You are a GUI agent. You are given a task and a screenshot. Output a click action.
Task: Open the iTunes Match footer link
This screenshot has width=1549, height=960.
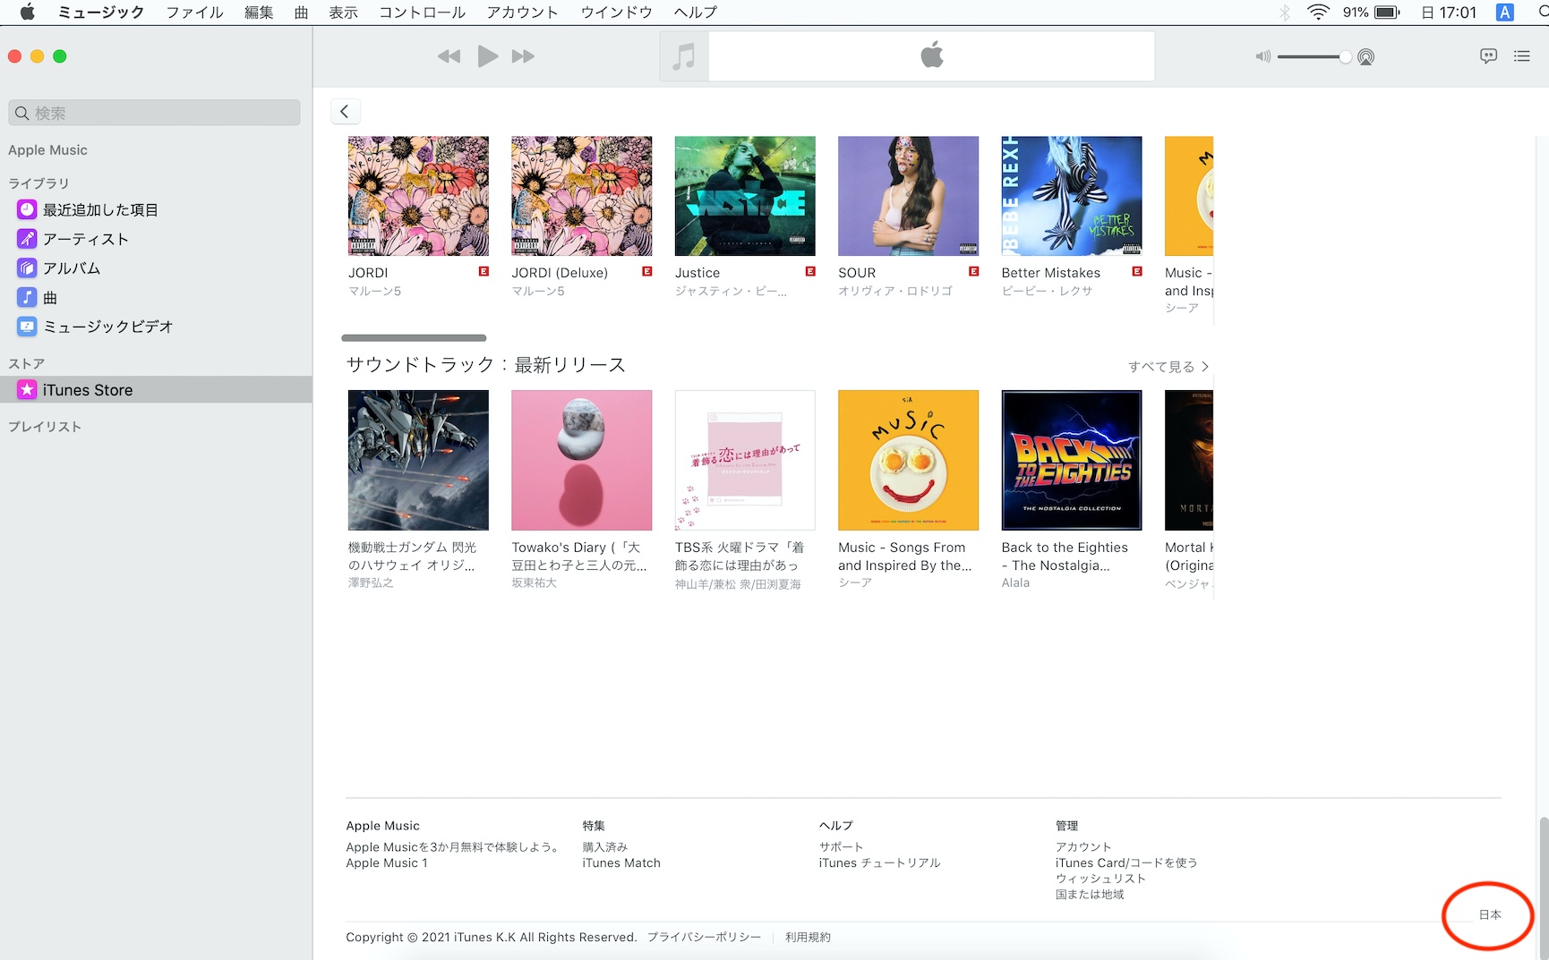point(621,863)
